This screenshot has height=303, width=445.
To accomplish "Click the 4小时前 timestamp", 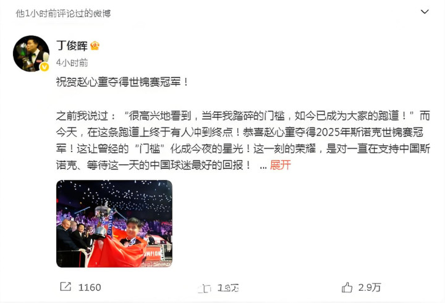I will pyautogui.click(x=72, y=62).
